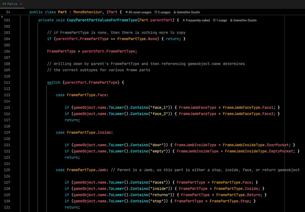Open the 65 asset usages hint
This screenshot has height=212, width=305.
[138, 12]
